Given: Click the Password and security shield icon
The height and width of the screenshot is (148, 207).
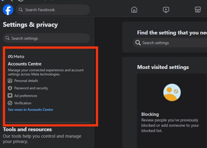Looking at the screenshot, I should coord(10,88).
